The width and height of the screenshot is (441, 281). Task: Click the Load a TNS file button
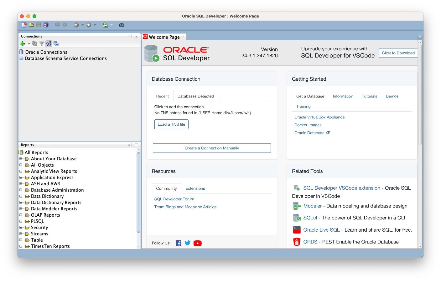click(171, 124)
